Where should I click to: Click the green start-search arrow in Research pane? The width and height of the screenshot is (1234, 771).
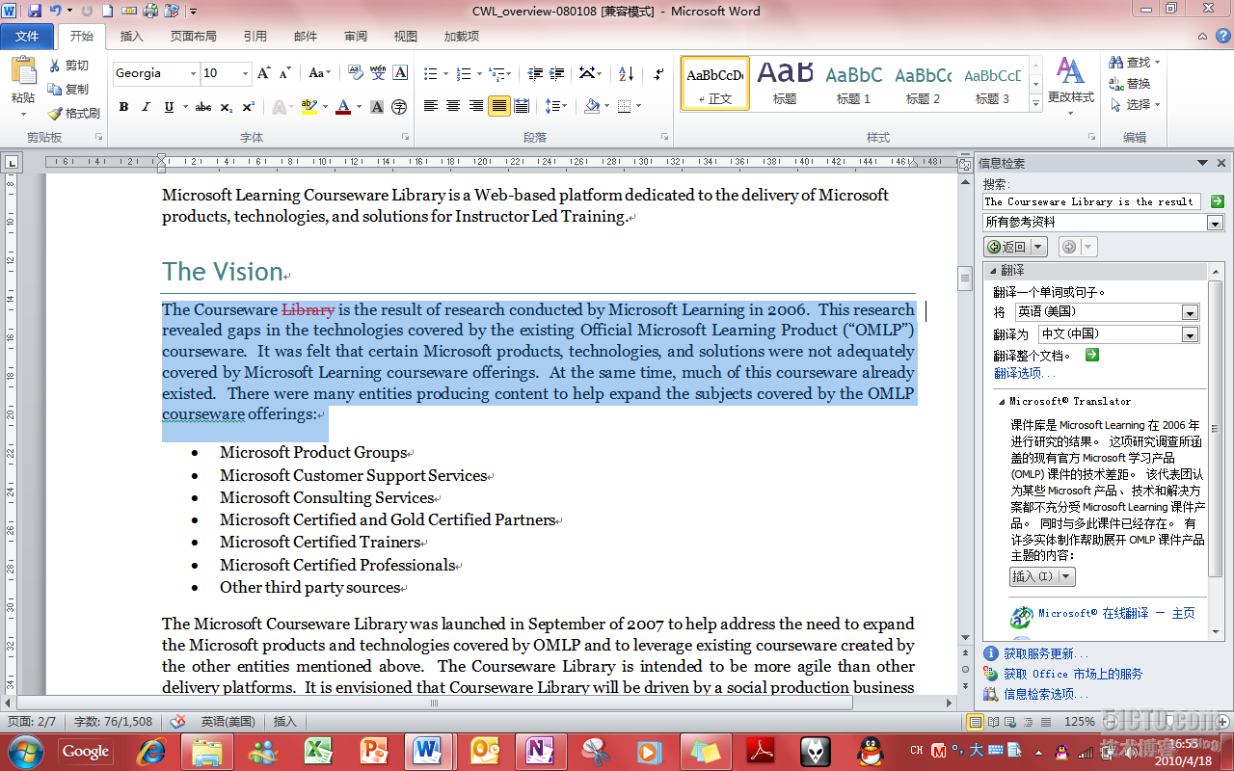pos(1218,201)
